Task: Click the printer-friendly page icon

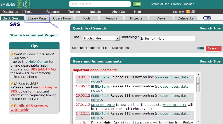Action: (x=193, y=12)
